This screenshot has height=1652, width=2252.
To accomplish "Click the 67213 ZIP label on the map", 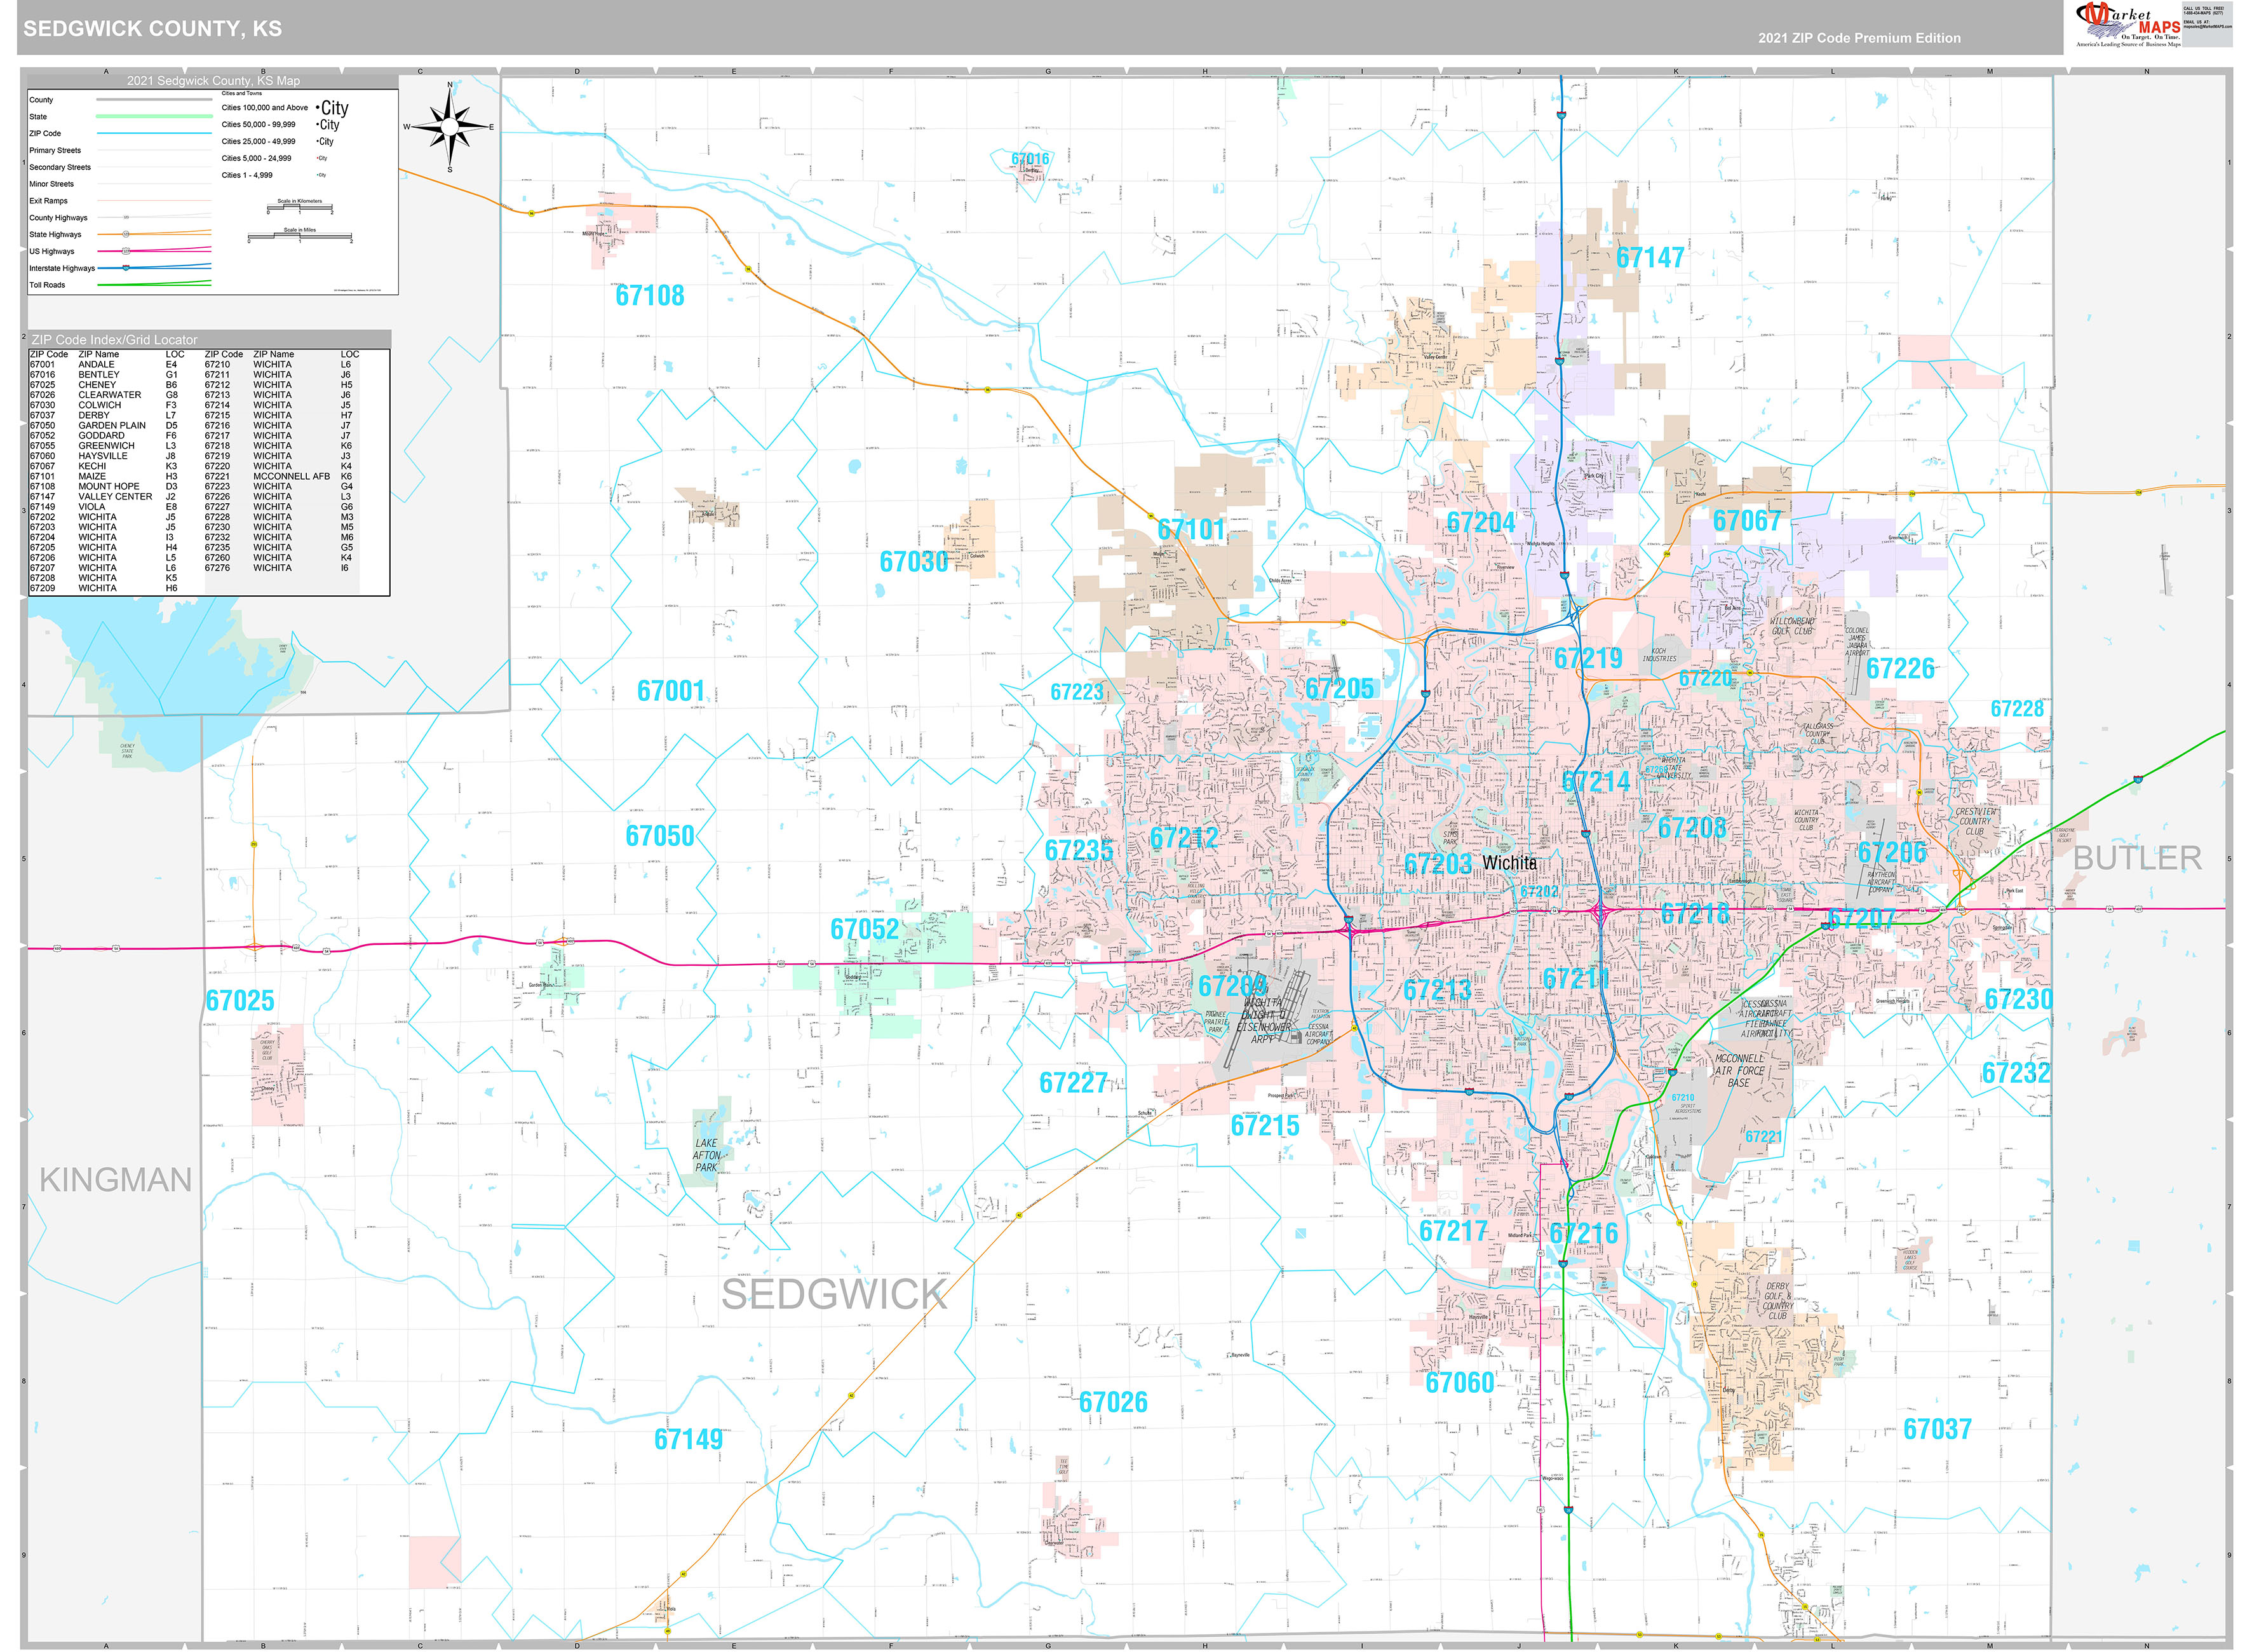I will tap(1438, 989).
